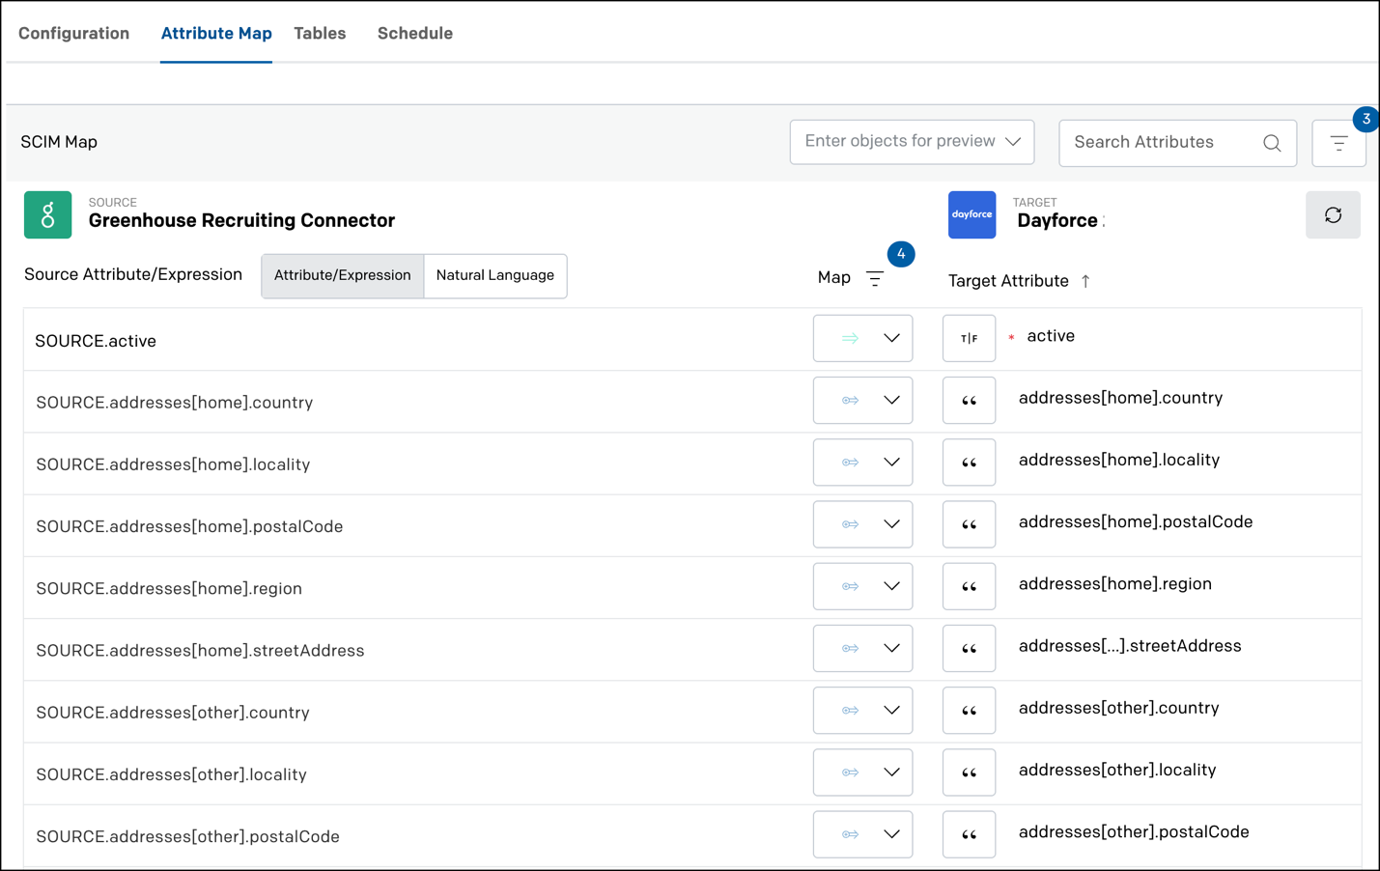Expand map dropdown for addresses[home].region
Viewport: 1380px width, 871px height.
coord(891,586)
